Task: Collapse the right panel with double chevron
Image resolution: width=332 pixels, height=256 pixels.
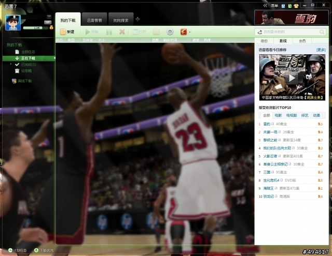Action: (x=265, y=6)
